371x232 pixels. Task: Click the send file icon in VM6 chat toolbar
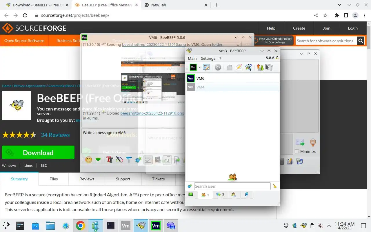pos(177,159)
